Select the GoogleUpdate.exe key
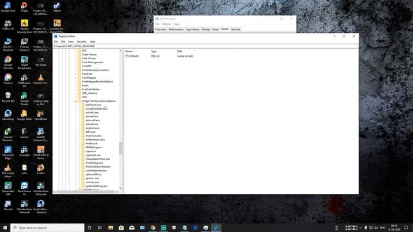The height and width of the screenshot is (232, 413). [x=96, y=109]
